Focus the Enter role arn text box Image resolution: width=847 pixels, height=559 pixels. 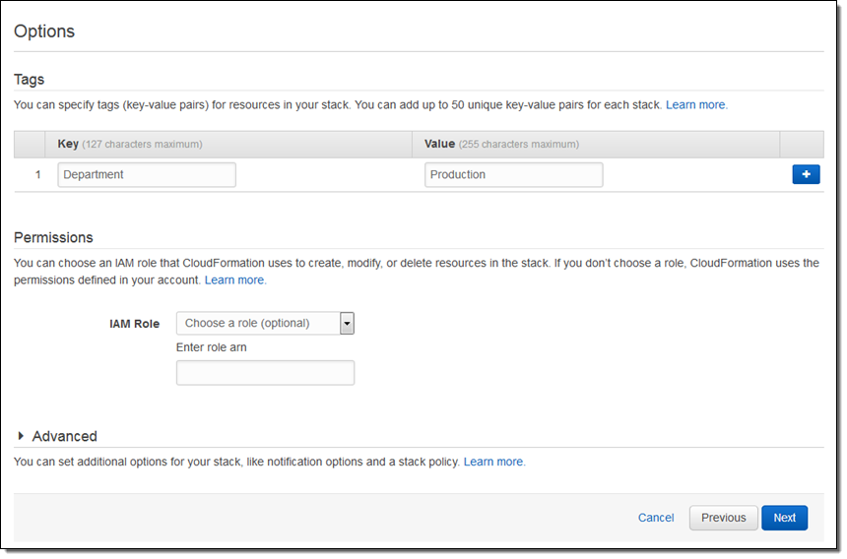[265, 373]
